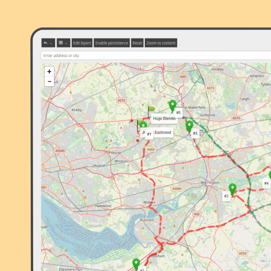271x271 pixels.
Task: Click the #4 stop label
Action: pyautogui.click(x=266, y=183)
